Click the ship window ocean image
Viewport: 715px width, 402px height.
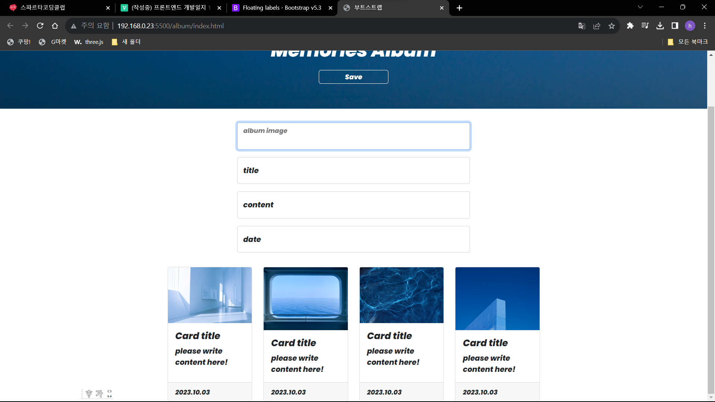tap(306, 299)
